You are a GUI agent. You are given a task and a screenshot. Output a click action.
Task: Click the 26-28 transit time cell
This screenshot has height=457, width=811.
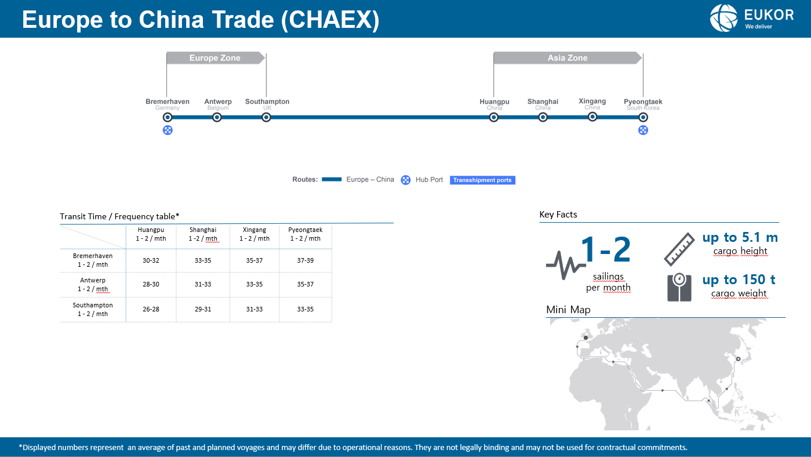pos(151,310)
